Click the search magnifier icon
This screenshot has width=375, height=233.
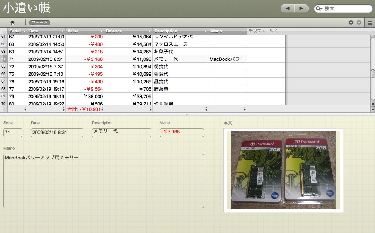pos(319,9)
